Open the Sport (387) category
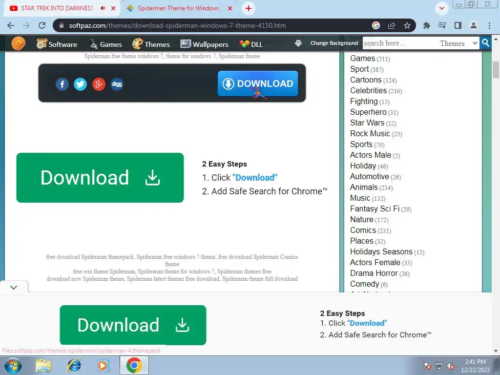 click(367, 69)
